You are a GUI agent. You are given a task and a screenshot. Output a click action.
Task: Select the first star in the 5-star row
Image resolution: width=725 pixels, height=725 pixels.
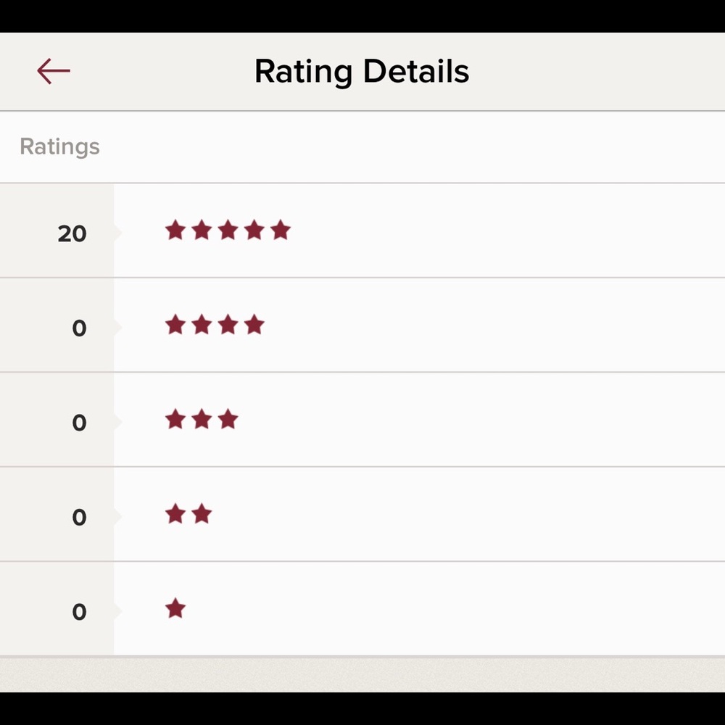pos(175,230)
